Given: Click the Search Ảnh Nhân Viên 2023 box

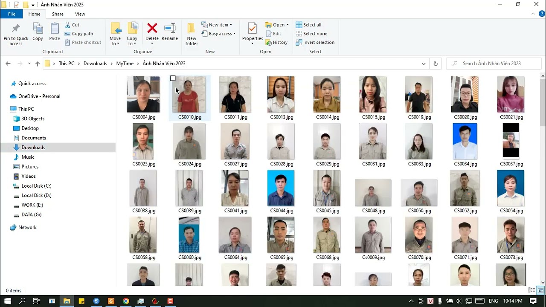Looking at the screenshot, I should (x=494, y=64).
